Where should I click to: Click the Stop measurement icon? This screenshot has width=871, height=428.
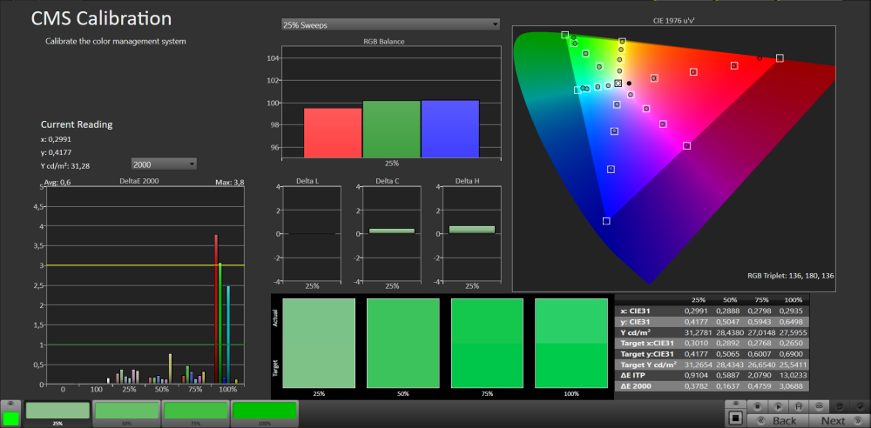tap(757, 406)
